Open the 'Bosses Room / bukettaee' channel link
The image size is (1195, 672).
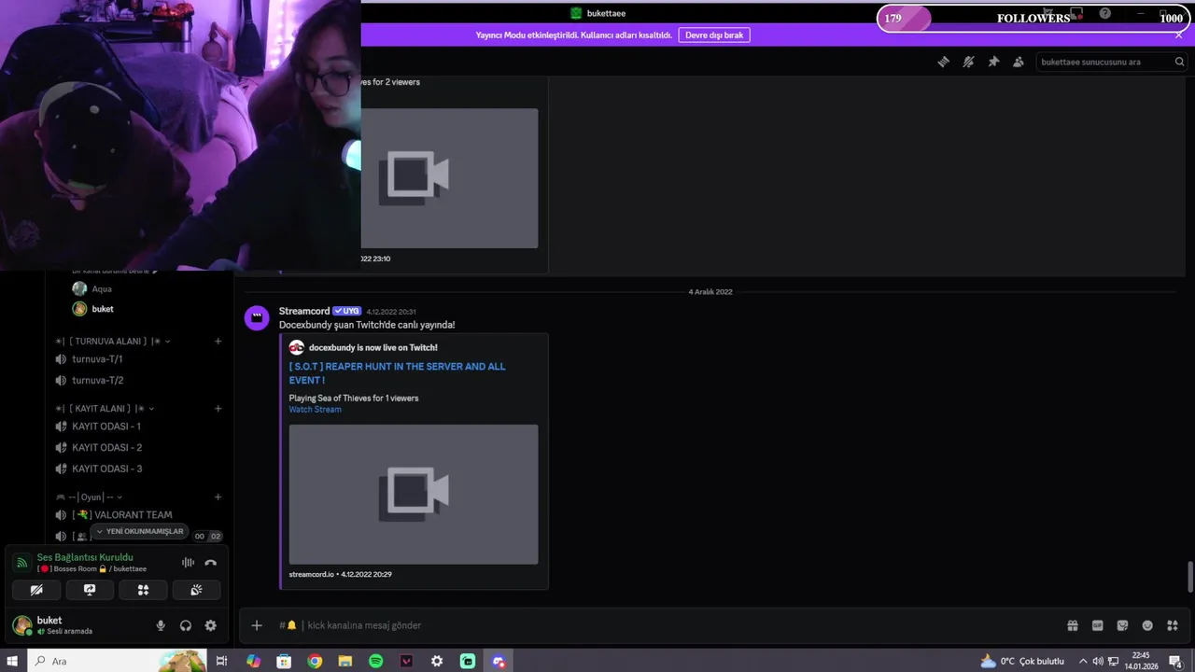tap(91, 568)
